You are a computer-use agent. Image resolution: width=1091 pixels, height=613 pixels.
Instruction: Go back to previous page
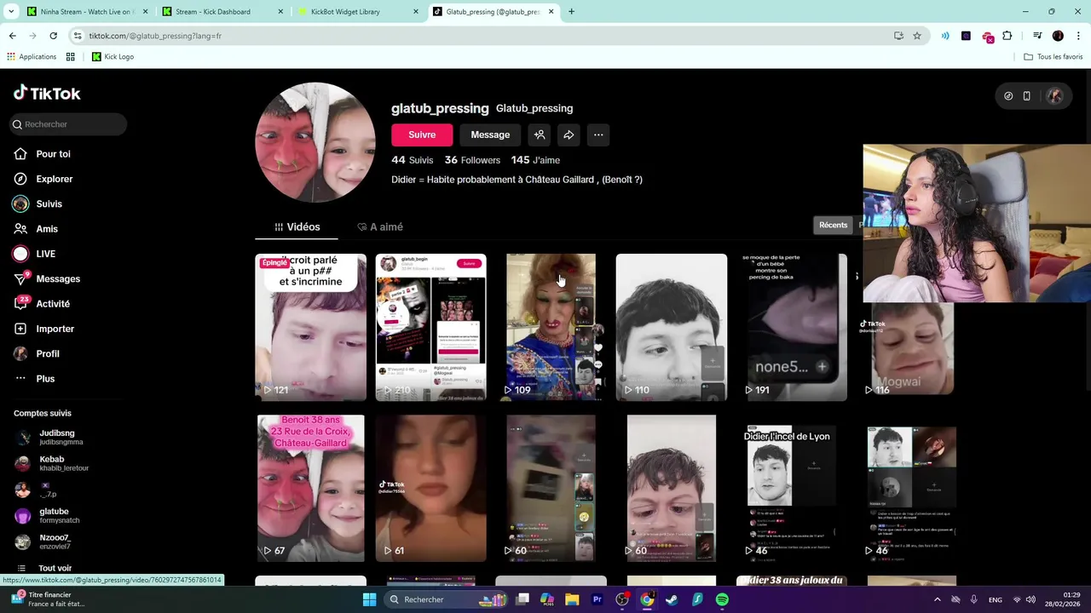(x=12, y=36)
